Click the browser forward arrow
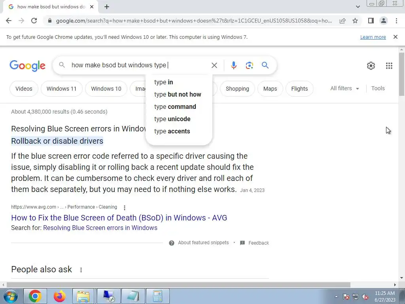The height and width of the screenshot is (304, 405). (x=21, y=21)
